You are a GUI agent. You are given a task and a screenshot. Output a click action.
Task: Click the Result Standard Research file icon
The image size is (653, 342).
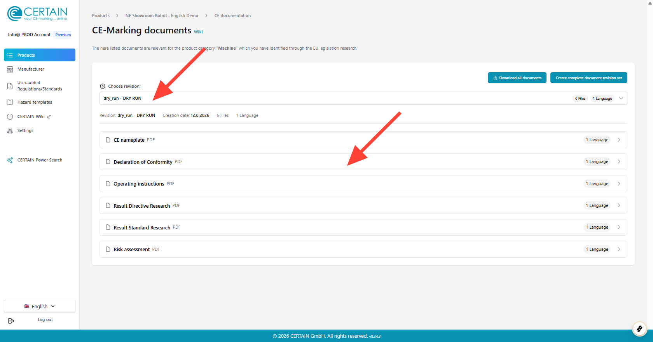(108, 227)
